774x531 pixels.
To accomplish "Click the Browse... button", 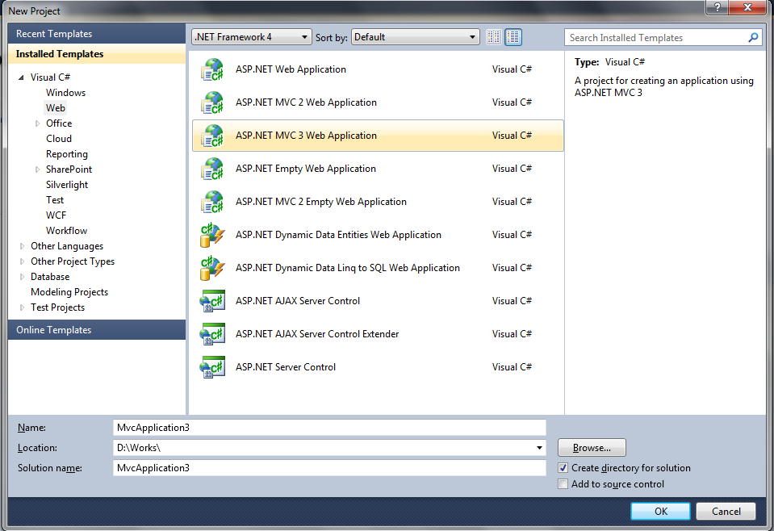I will (592, 448).
